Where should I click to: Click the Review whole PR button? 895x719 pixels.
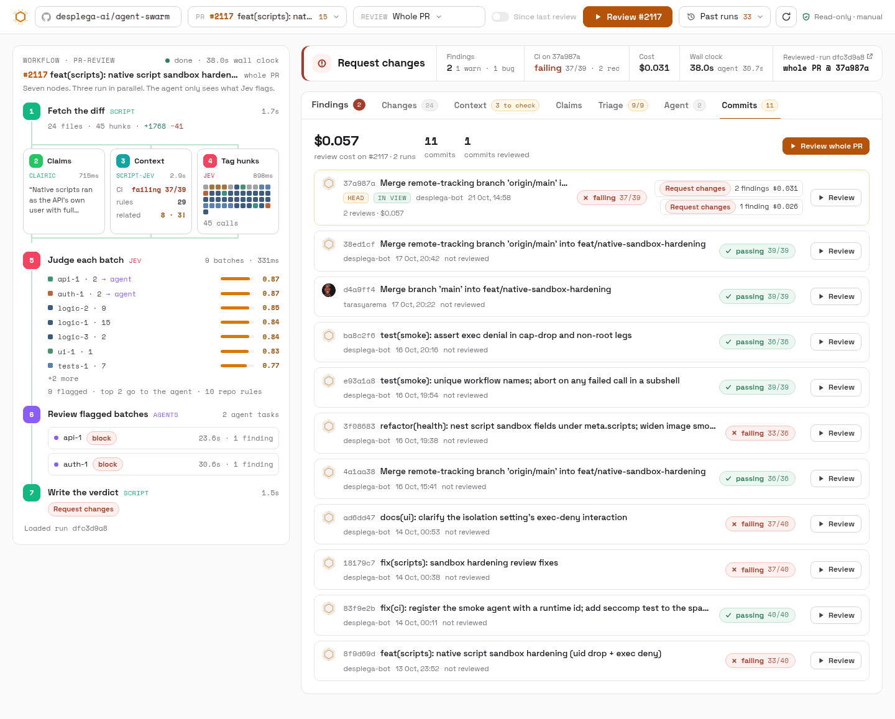tap(826, 146)
